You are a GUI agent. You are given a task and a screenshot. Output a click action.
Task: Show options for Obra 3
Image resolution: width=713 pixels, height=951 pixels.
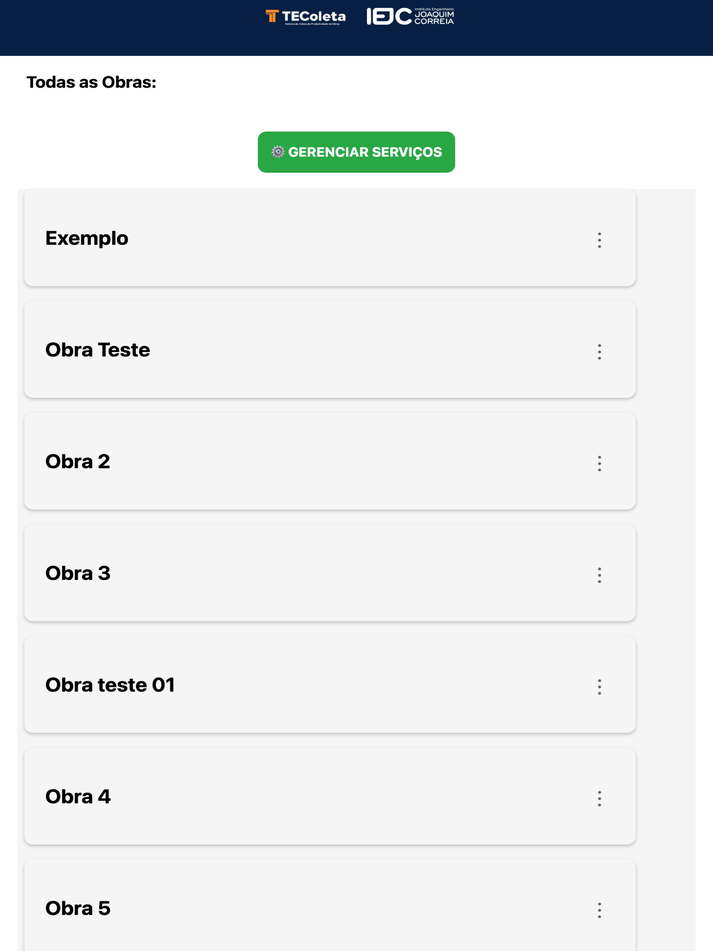pyautogui.click(x=599, y=575)
